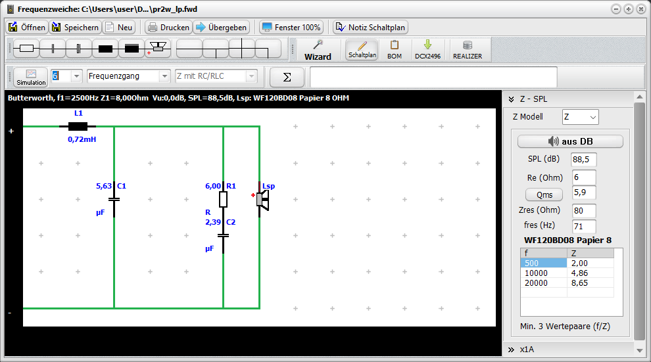Insert a resistor component from the toolbar
The height and width of the screenshot is (362, 651).
coord(26,48)
